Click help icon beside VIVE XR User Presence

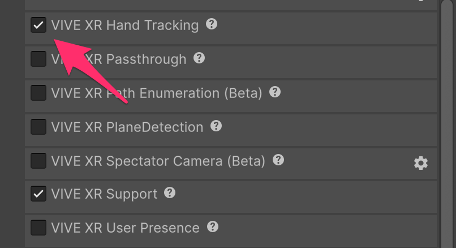click(x=212, y=227)
